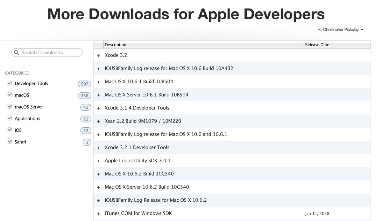Click the 11 count badge for Applications
382x221 pixels.
pos(86,119)
